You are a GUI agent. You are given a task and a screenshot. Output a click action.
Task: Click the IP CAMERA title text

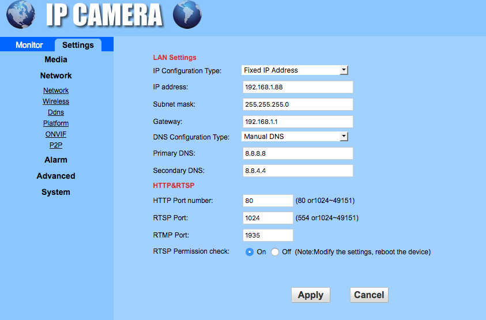click(x=104, y=14)
